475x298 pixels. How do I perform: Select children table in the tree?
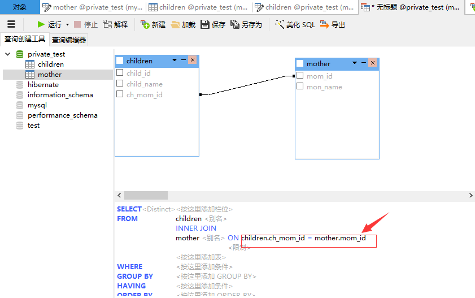pyautogui.click(x=51, y=64)
